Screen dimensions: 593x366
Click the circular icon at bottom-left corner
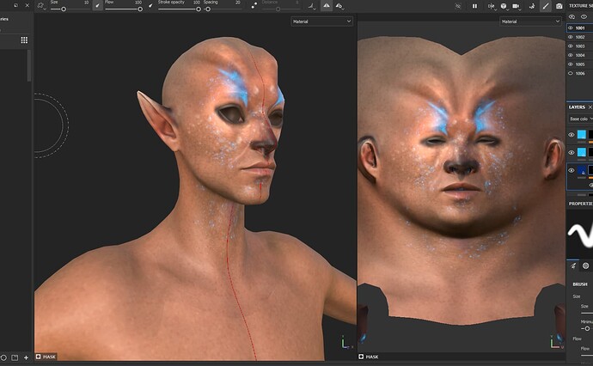pos(3,357)
